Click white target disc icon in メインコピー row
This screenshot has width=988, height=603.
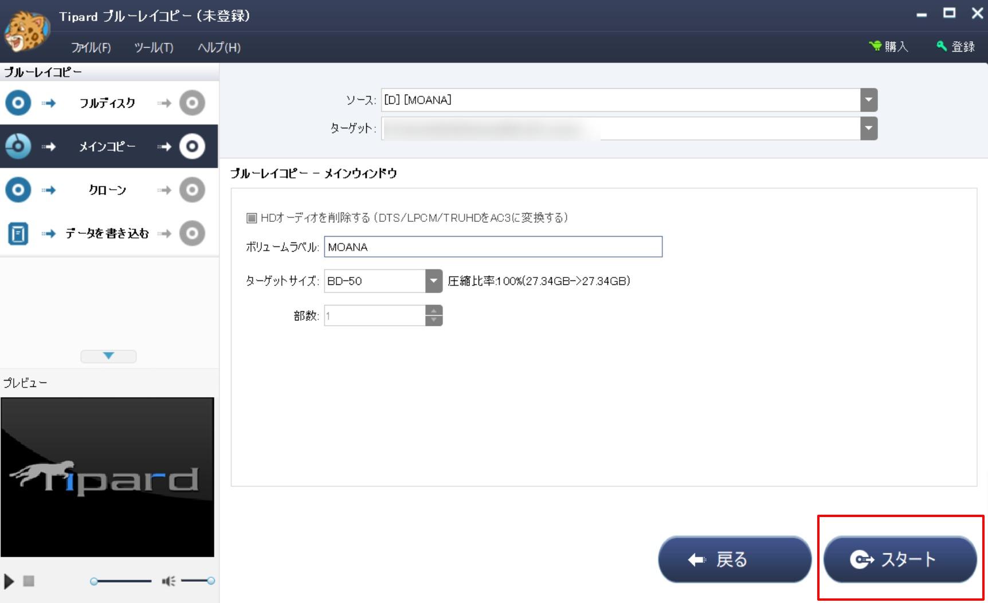[192, 146]
